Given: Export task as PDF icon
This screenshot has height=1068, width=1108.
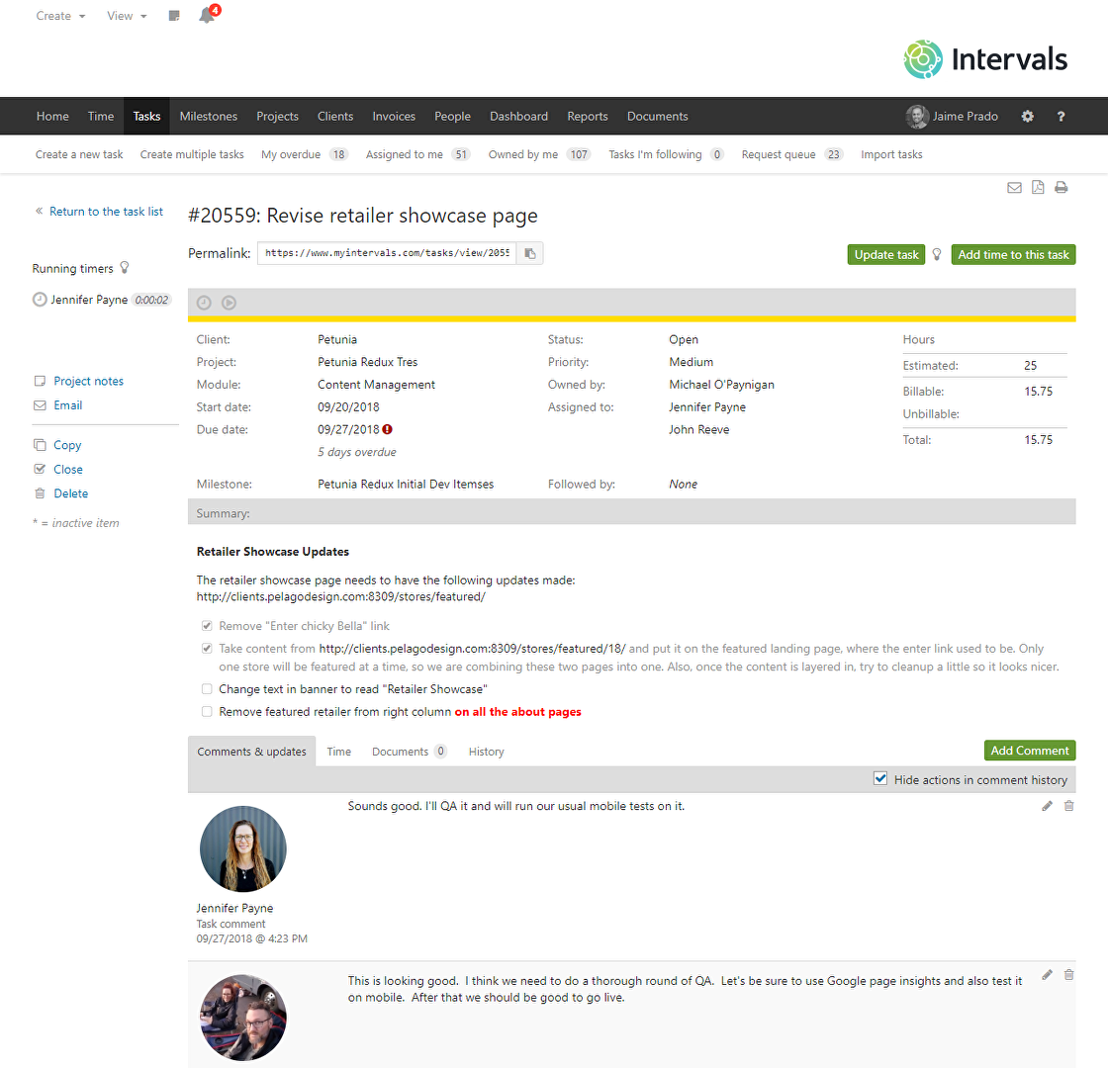Looking at the screenshot, I should 1038,187.
